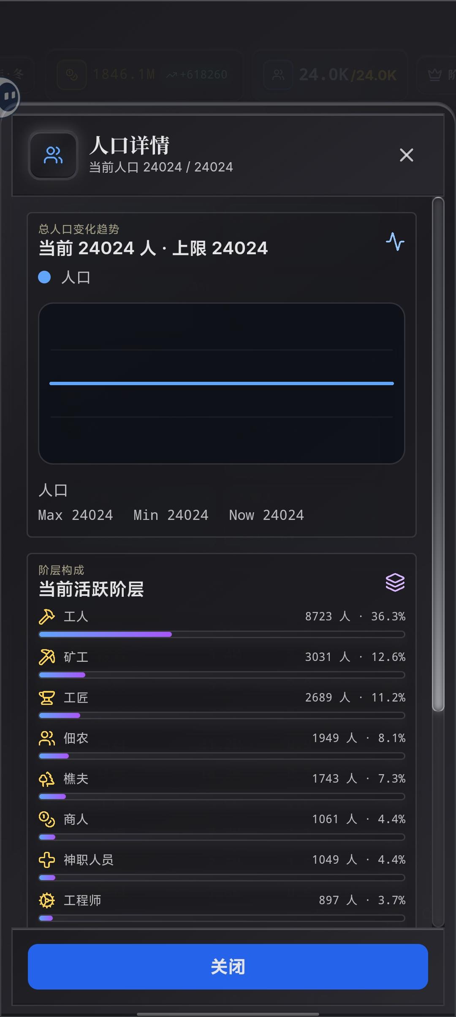The width and height of the screenshot is (456, 1017).
Task: Click the people icon beside 佃农
Action: click(x=47, y=738)
